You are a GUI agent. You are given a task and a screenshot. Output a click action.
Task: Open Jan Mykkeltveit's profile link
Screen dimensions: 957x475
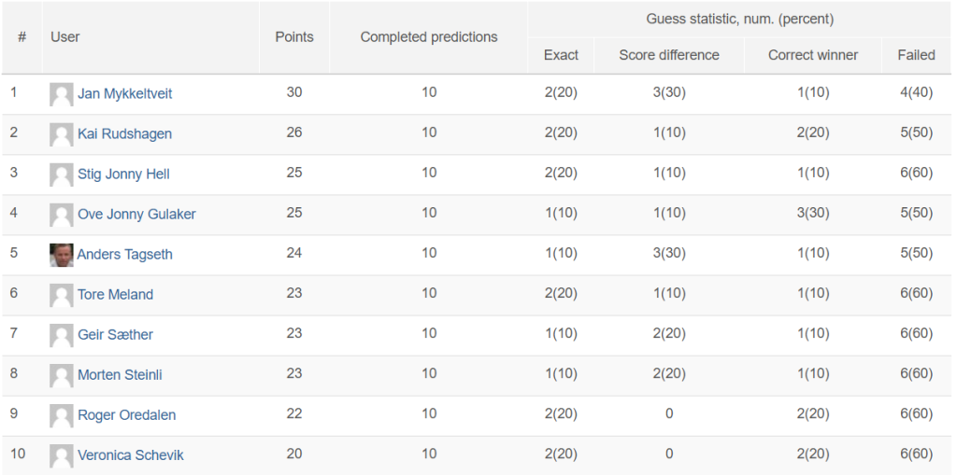point(124,94)
